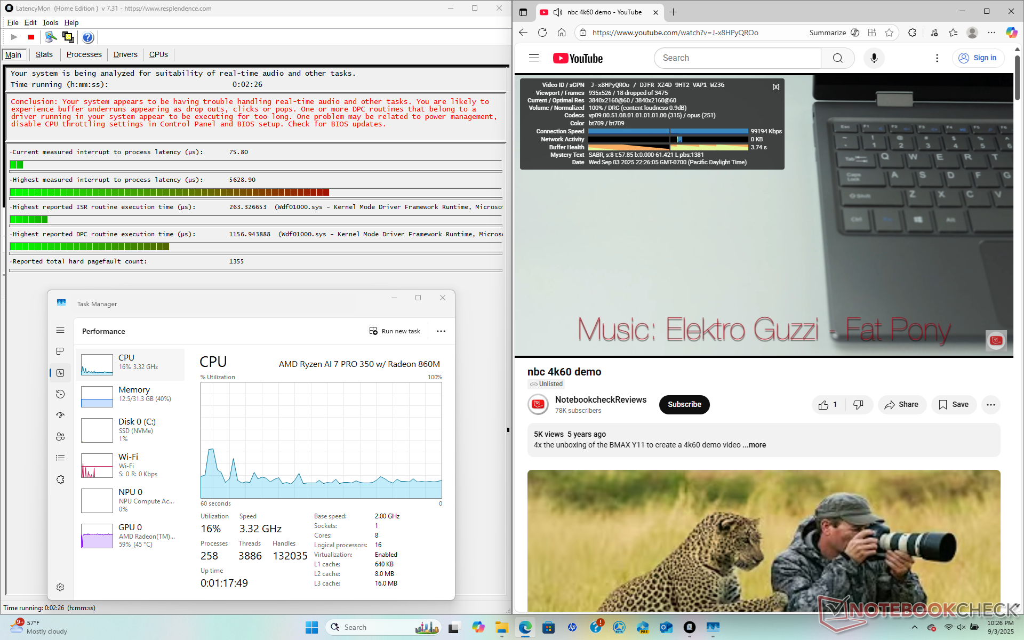This screenshot has width=1024, height=640.
Task: Switch to the Drivers tab
Action: [x=125, y=54]
